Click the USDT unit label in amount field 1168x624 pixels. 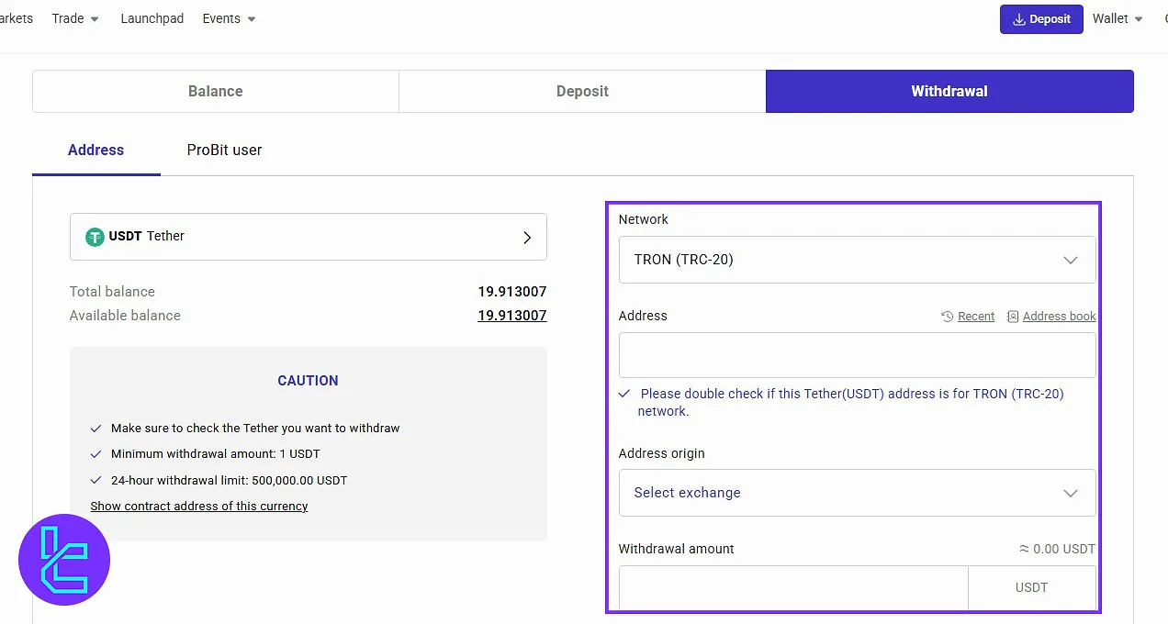pos(1031,588)
